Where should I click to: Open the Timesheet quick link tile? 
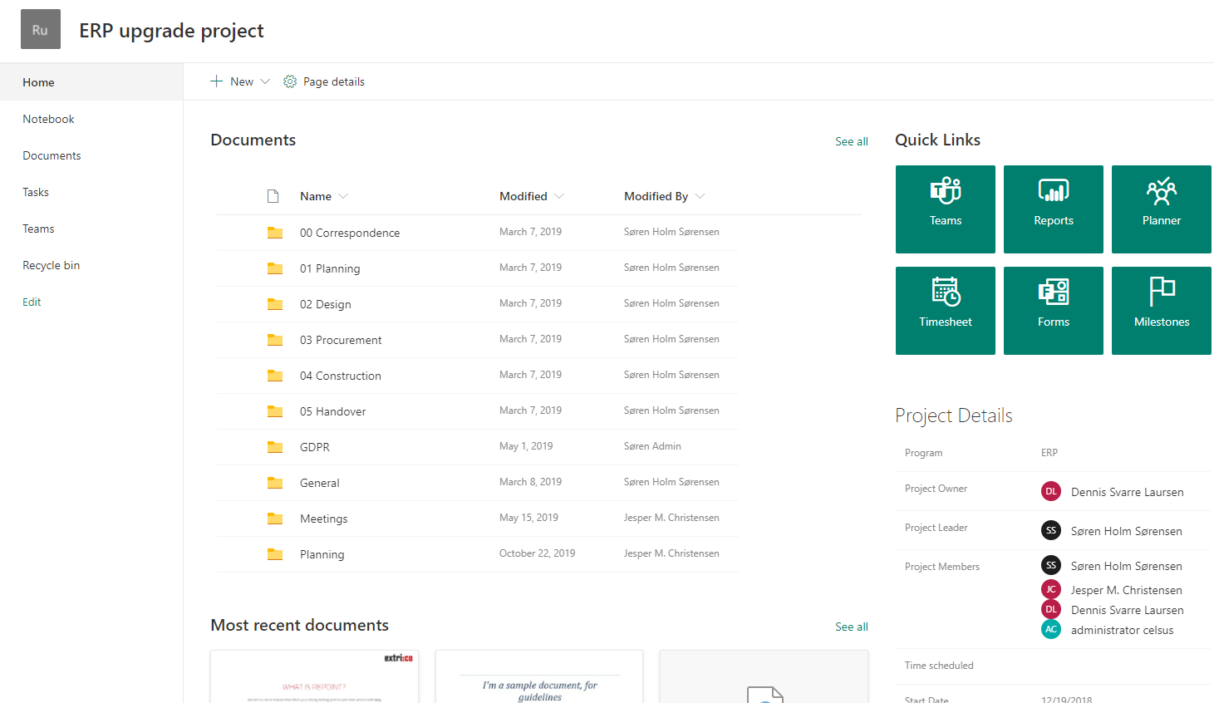[945, 310]
